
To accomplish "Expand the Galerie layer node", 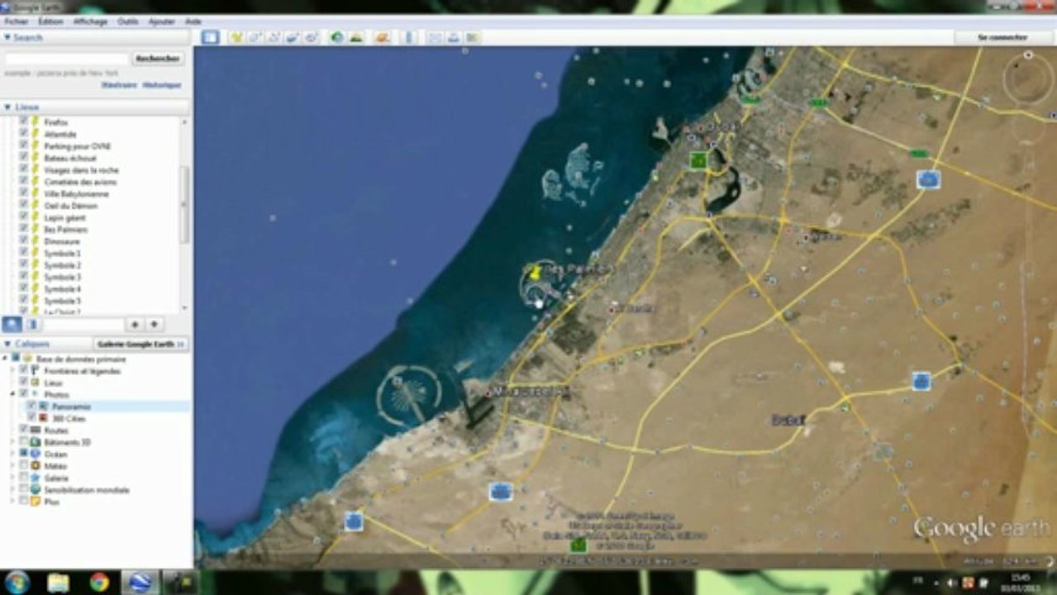I will tap(13, 478).
